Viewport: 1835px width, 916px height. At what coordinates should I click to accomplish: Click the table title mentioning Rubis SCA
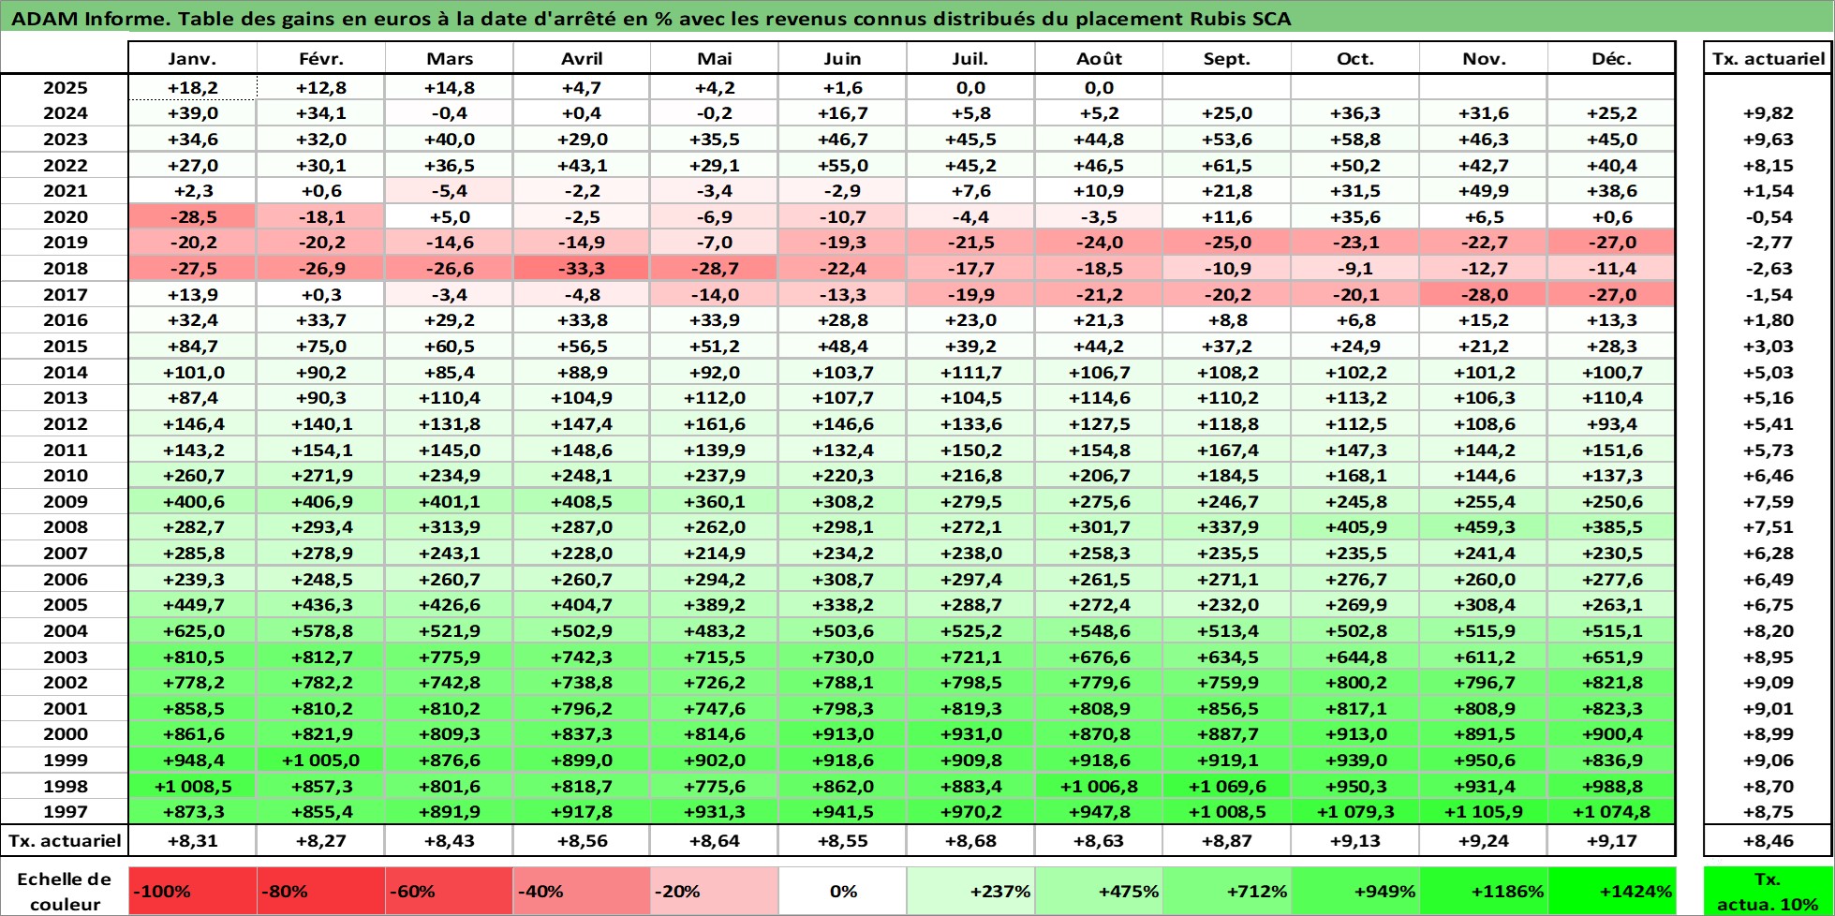tap(650, 19)
